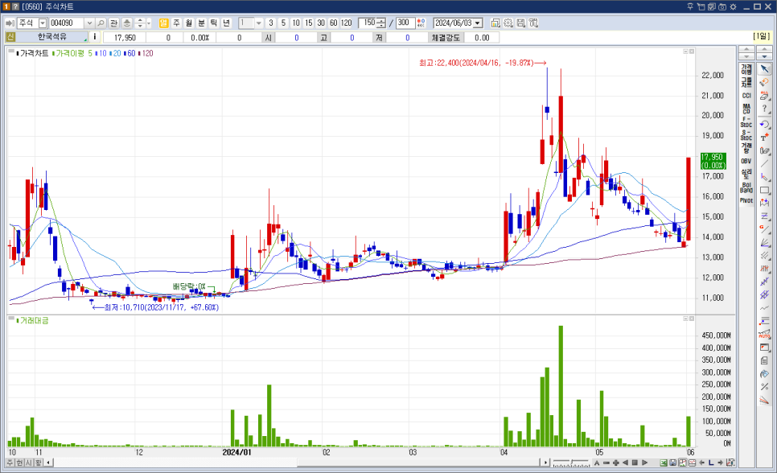Open the interval value 1 dropdown
This screenshot has width=777, height=473.
click(259, 23)
